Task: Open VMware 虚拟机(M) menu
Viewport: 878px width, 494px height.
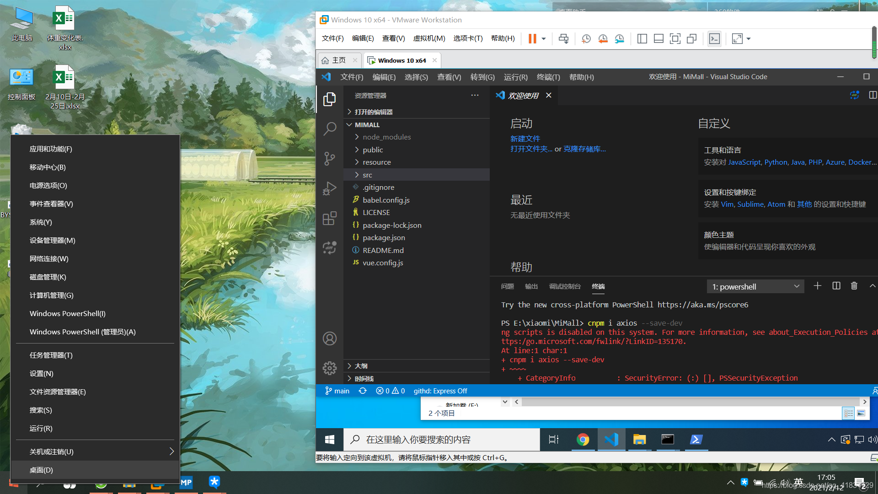Action: (429, 38)
